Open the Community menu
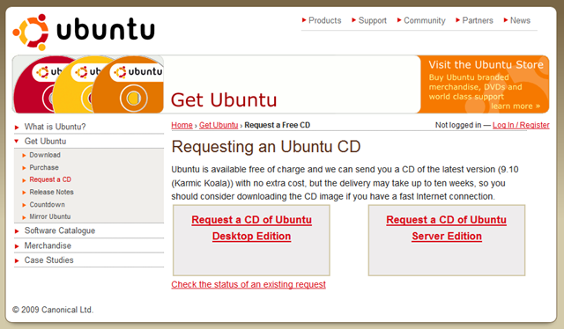The image size is (564, 329). (421, 20)
